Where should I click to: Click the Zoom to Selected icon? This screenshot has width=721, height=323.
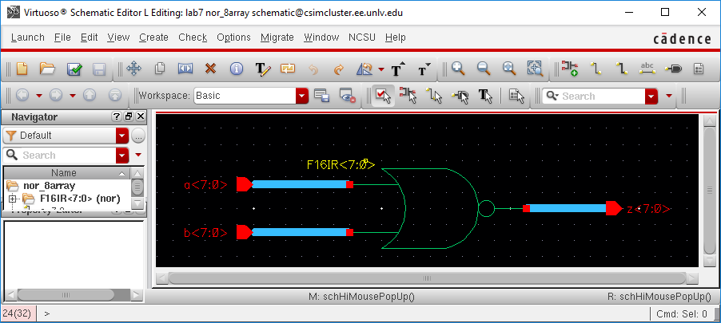tap(535, 69)
